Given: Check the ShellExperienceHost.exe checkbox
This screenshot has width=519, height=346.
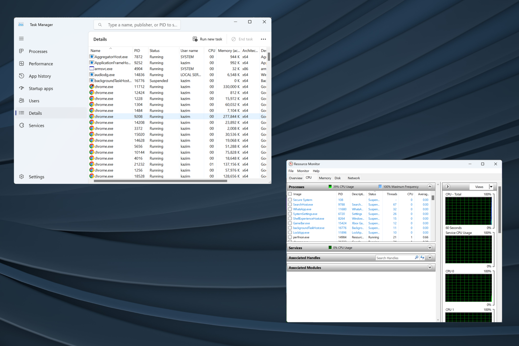Looking at the screenshot, I should tap(290, 218).
